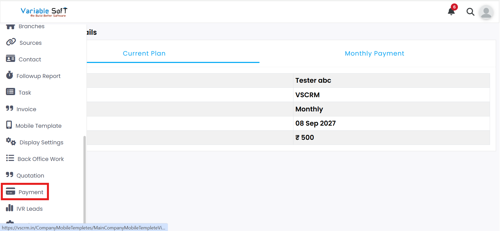Select the 'Tester abc' table cell
Image resolution: width=500 pixels, height=231 pixels.
392,80
